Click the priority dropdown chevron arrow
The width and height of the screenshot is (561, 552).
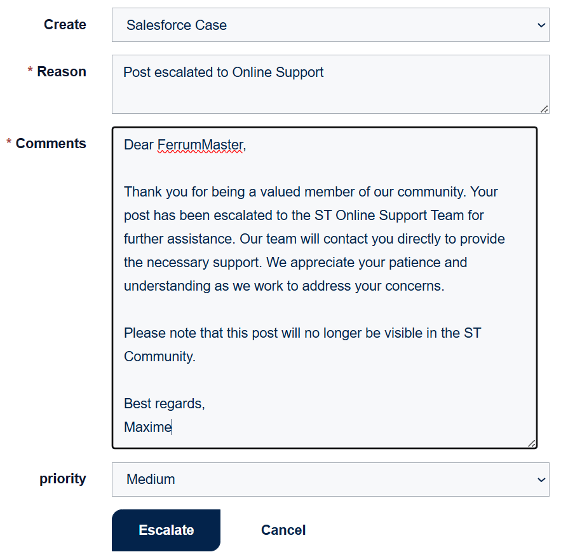click(x=541, y=480)
